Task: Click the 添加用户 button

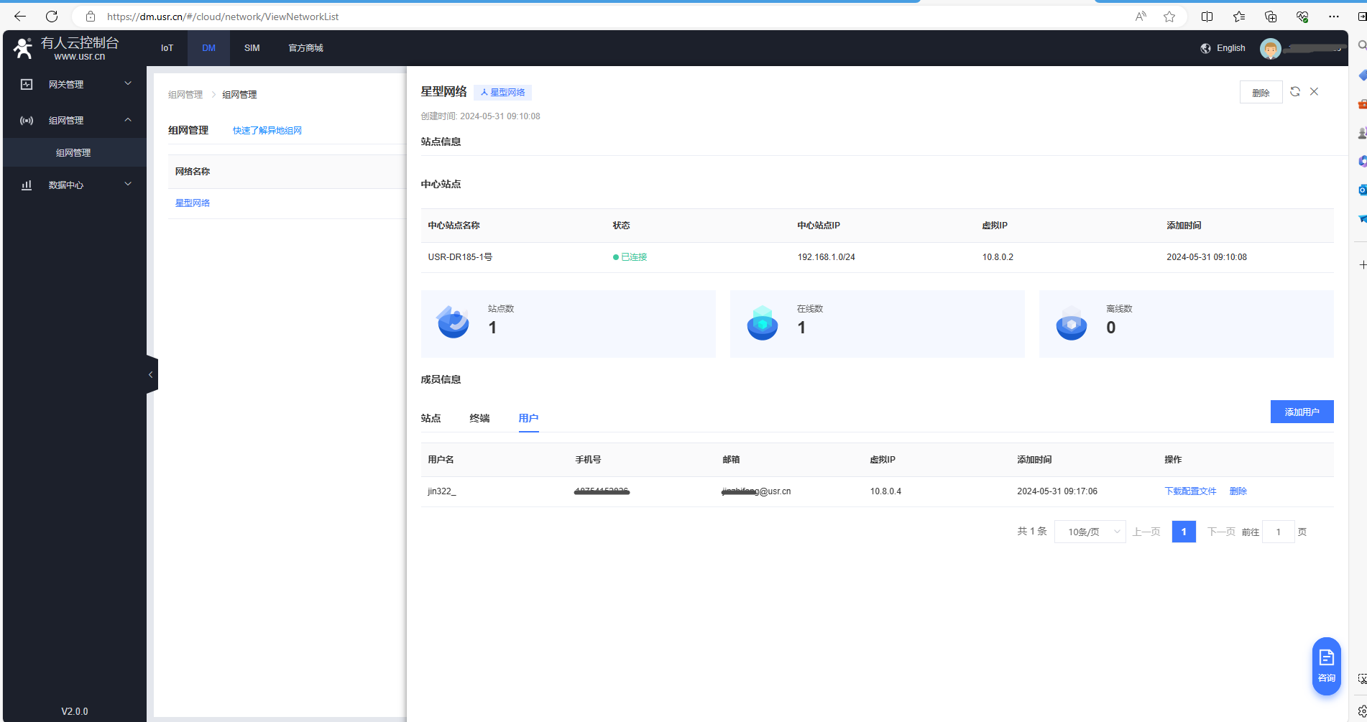Action: pos(1302,412)
